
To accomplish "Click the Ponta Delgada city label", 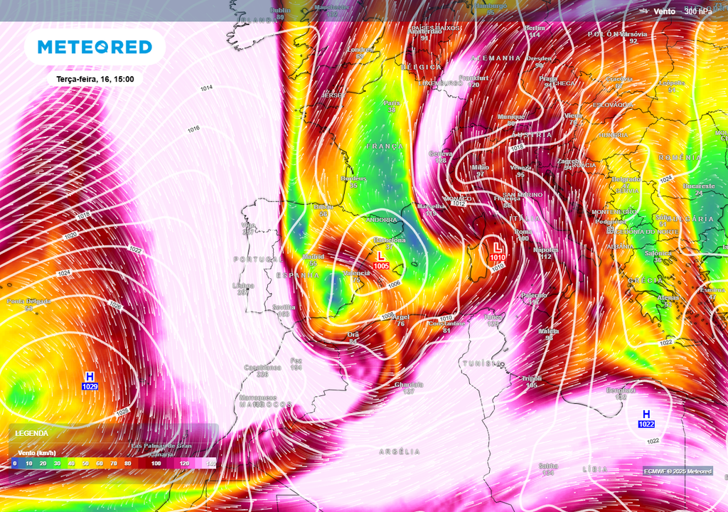I will click(28, 302).
